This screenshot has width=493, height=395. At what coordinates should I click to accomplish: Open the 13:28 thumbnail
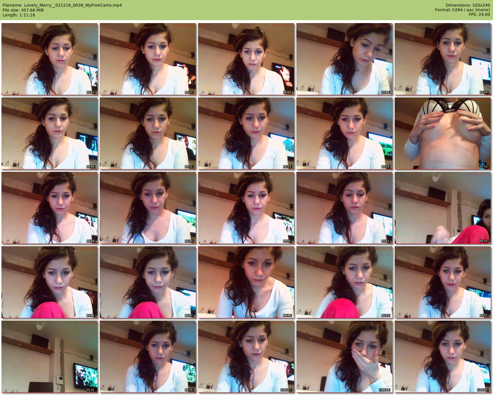coord(443,59)
